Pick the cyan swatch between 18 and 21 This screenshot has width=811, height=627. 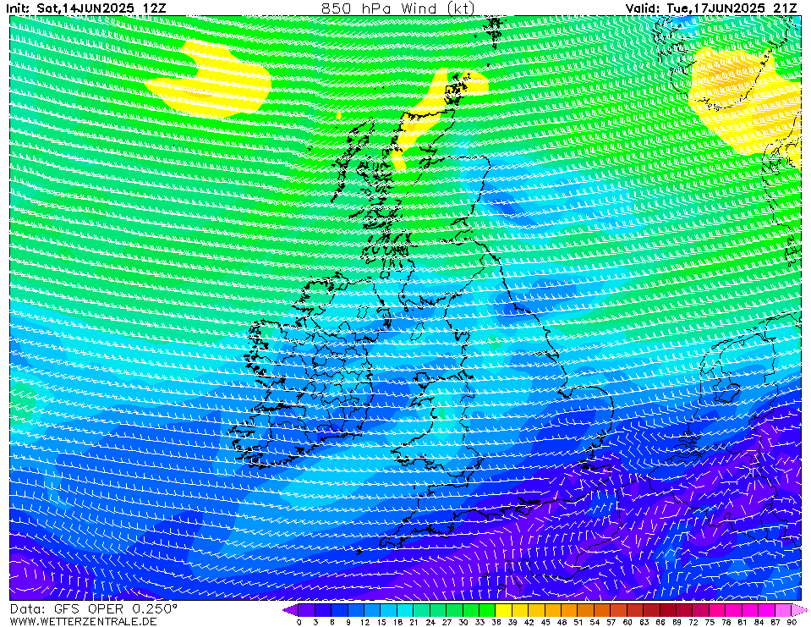coord(406,610)
